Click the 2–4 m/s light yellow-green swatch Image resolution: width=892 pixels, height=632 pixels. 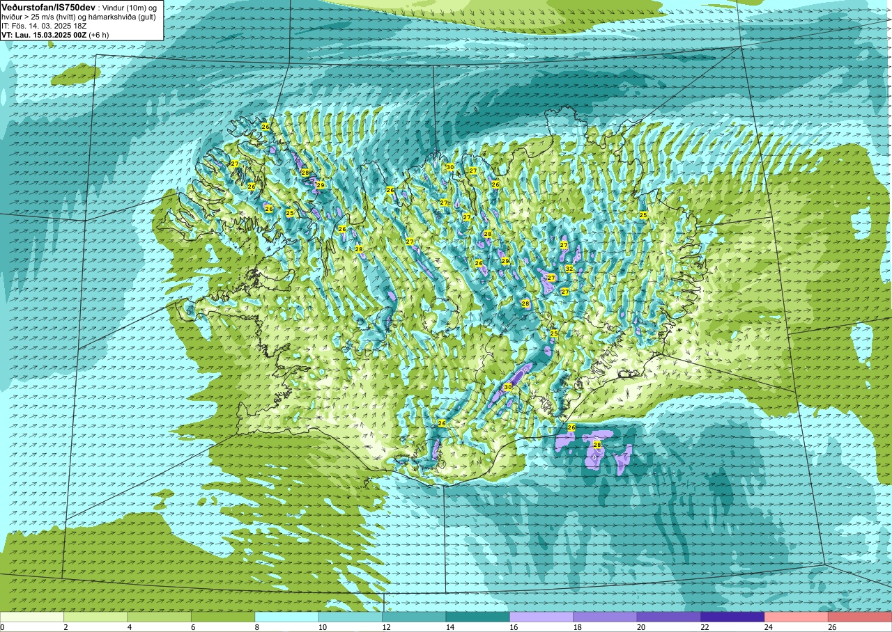(95, 617)
